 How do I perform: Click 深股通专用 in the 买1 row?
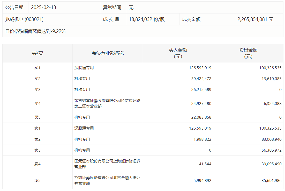click(x=84, y=68)
